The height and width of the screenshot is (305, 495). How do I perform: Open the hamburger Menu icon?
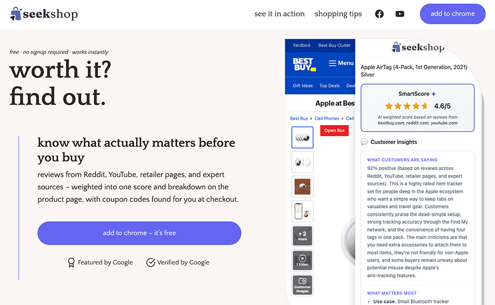coord(332,63)
